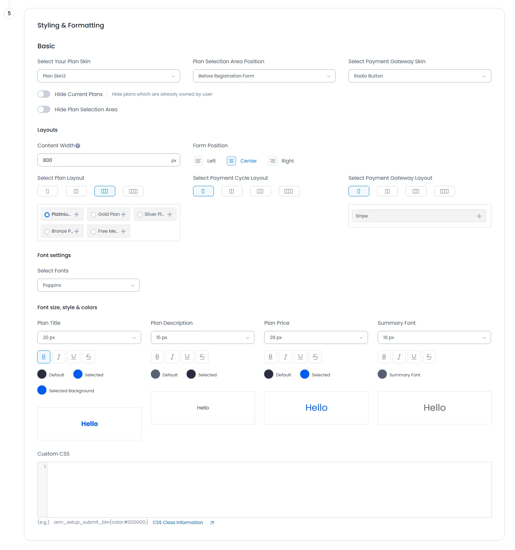This screenshot has height=550, width=515.
Task: Toggle strikethrough for Summary Font
Action: click(x=429, y=357)
